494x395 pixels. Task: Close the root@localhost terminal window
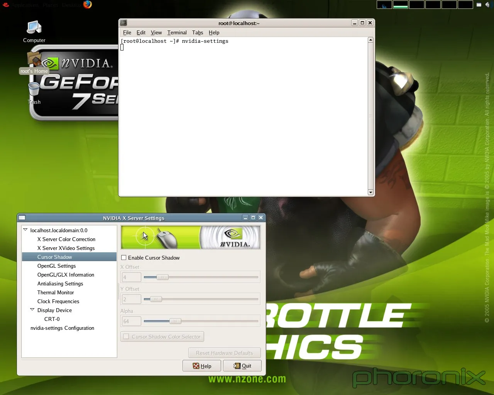pos(370,23)
